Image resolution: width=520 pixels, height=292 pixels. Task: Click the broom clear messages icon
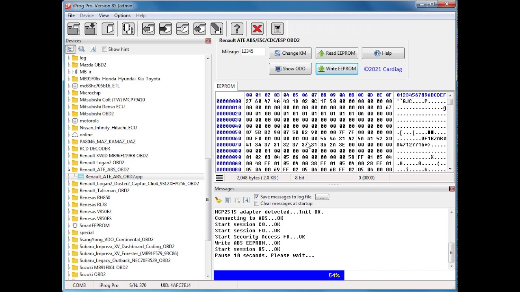218,200
